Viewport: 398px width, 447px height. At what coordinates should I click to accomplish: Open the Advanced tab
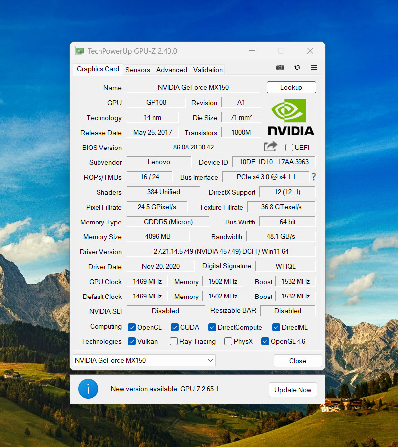pos(171,70)
